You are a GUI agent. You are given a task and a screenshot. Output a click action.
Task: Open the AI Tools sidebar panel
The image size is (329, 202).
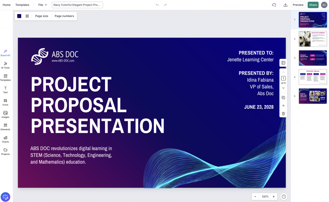click(x=5, y=65)
